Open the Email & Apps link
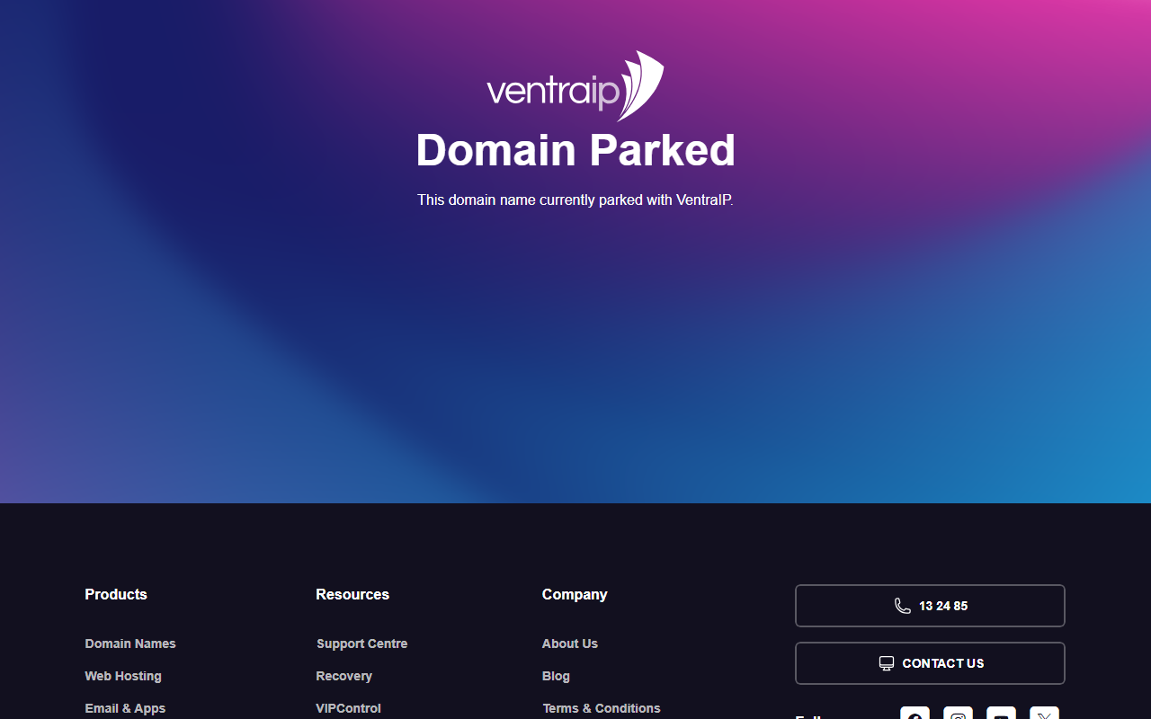Image resolution: width=1151 pixels, height=719 pixels. point(125,708)
